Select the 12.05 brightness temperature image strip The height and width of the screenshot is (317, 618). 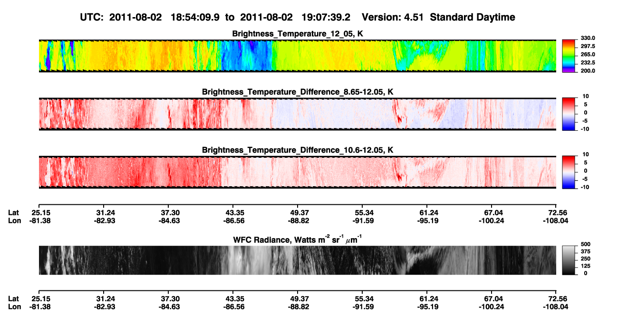[x=298, y=56]
